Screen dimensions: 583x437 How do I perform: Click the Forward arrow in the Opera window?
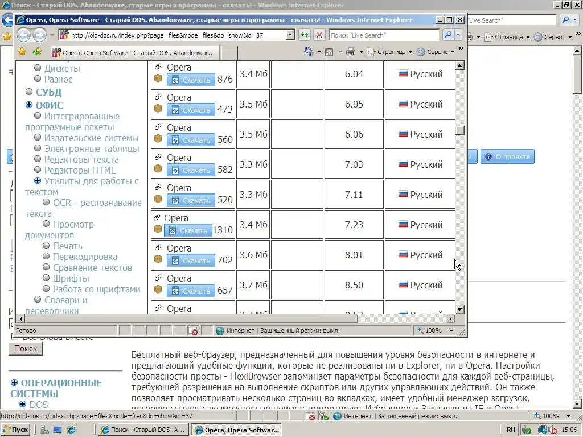(x=39, y=35)
